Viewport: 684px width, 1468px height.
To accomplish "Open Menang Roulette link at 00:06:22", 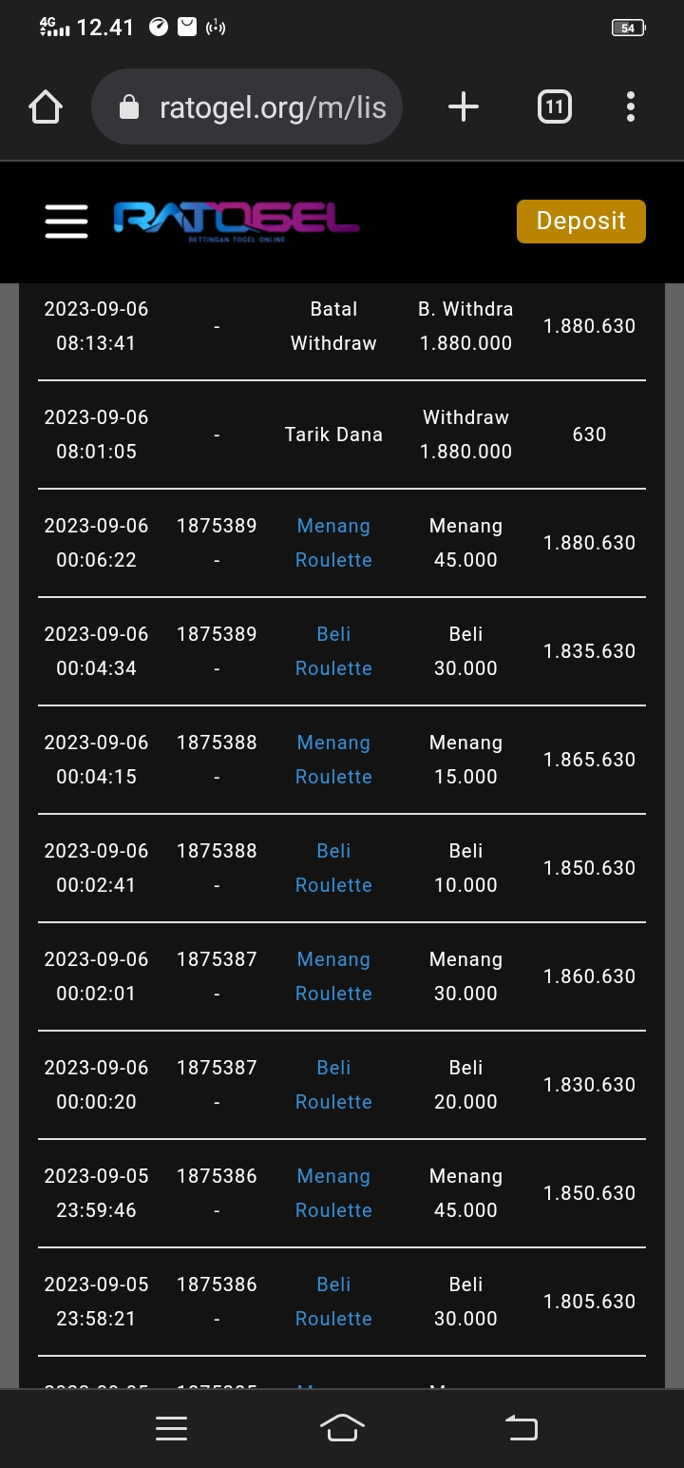I will [333, 543].
